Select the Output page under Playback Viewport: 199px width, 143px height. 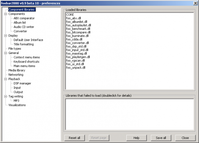click(x=18, y=92)
